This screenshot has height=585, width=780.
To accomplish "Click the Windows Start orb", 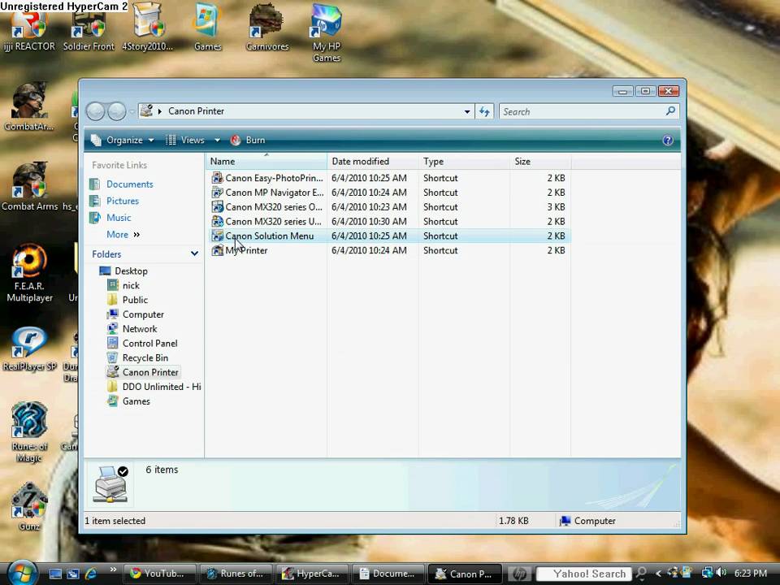I will pyautogui.click(x=23, y=572).
